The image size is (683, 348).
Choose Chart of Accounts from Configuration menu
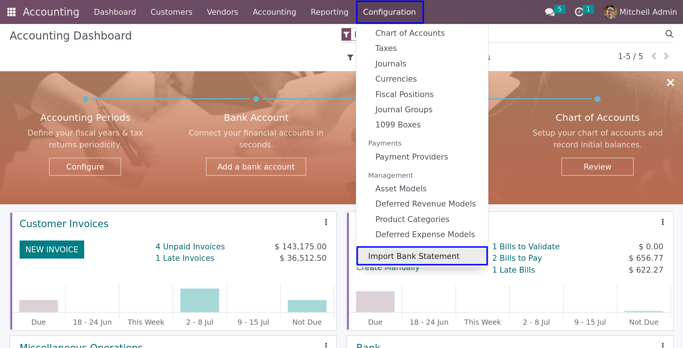tap(410, 33)
